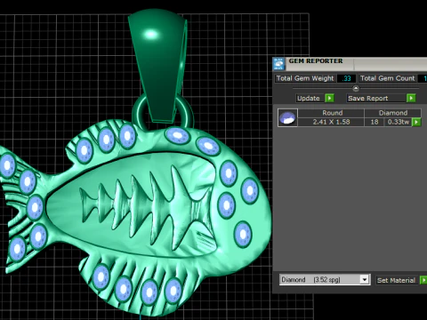Click the gem quantity 18 cell
The image size is (427, 320).
click(375, 122)
